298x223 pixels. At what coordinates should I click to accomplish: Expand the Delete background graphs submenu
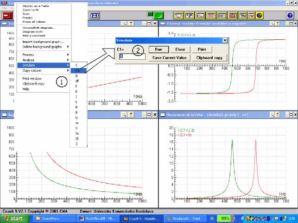pos(44,47)
